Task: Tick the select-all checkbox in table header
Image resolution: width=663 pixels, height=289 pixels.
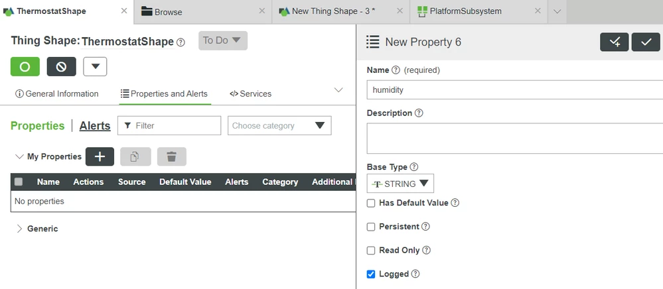Action: (x=19, y=182)
